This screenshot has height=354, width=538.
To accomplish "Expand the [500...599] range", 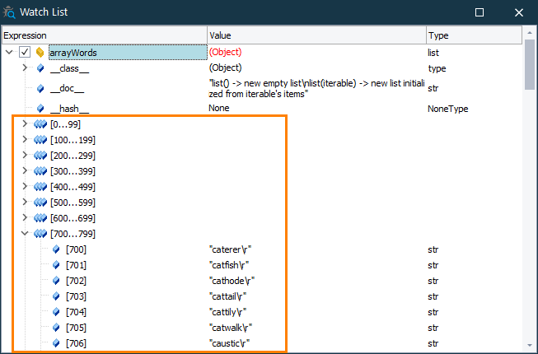I will [x=25, y=203].
